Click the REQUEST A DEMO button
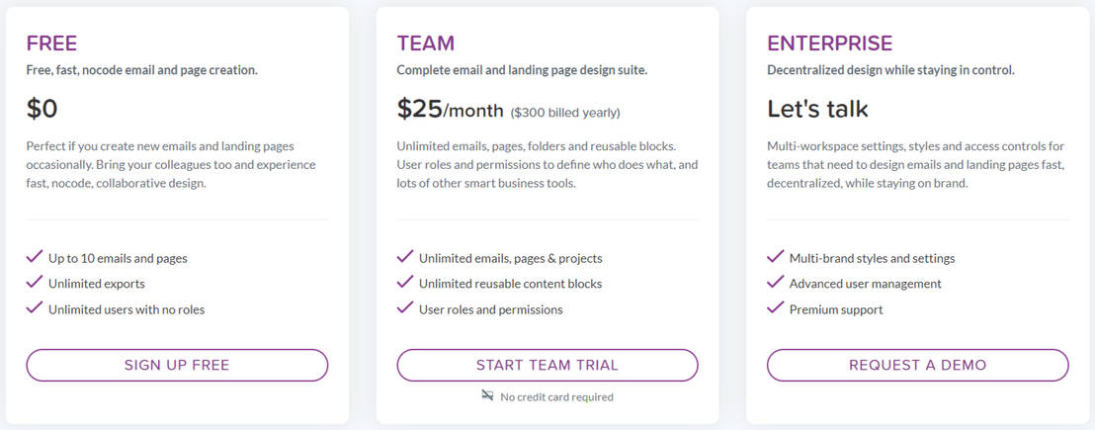 point(917,365)
